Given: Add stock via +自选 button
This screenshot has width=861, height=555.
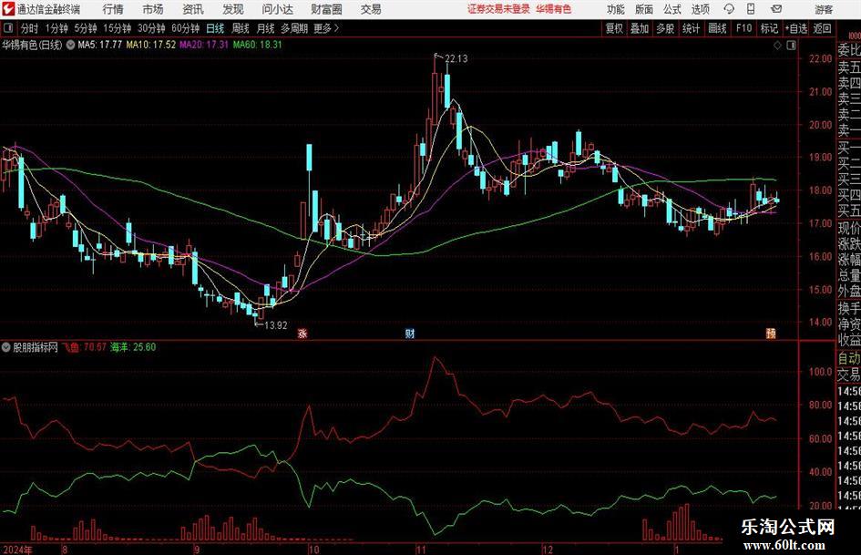Looking at the screenshot, I should click(x=796, y=28).
